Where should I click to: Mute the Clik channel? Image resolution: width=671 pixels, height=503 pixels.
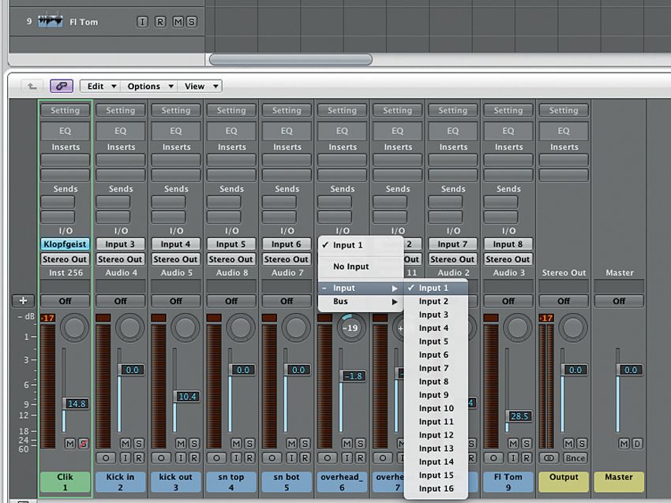(69, 443)
